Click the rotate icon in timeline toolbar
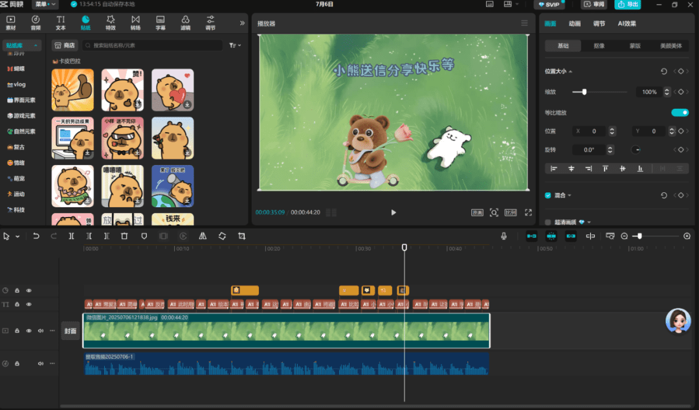 (x=222, y=236)
